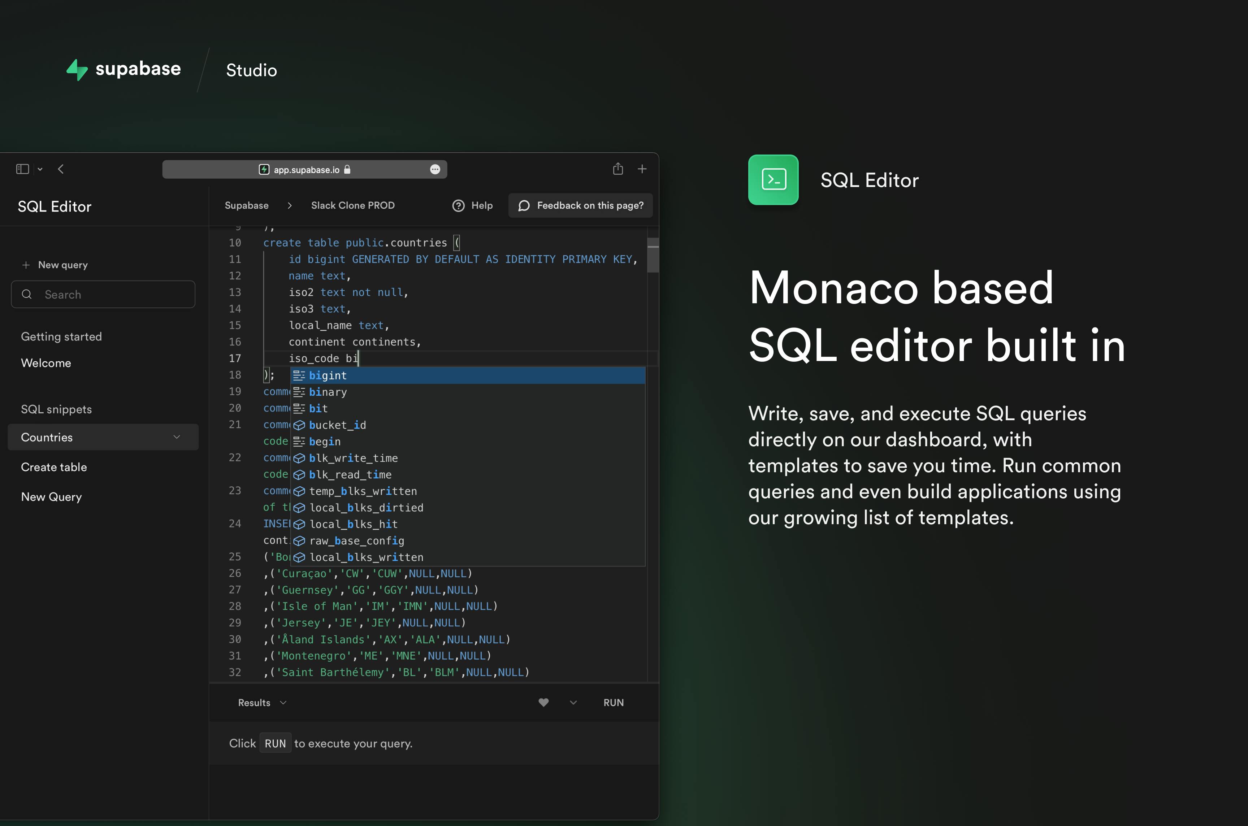Screen dimensions: 1248x826
Task: Choose bucket_id field suggestion
Action: (468, 425)
